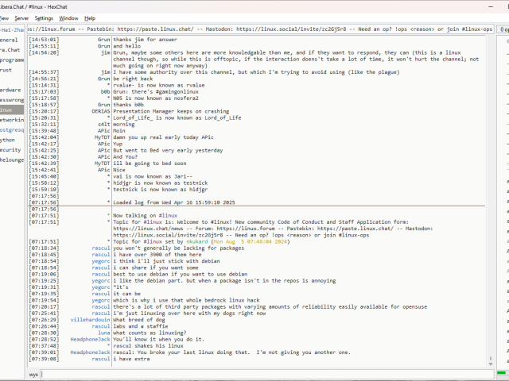
Task: Open the Server menu
Action: click(21, 17)
